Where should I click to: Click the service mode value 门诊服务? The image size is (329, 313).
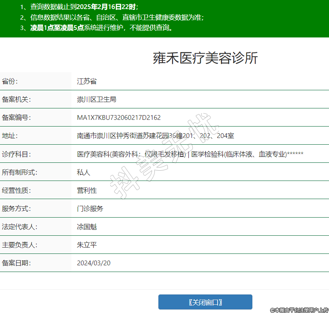pos(90,209)
